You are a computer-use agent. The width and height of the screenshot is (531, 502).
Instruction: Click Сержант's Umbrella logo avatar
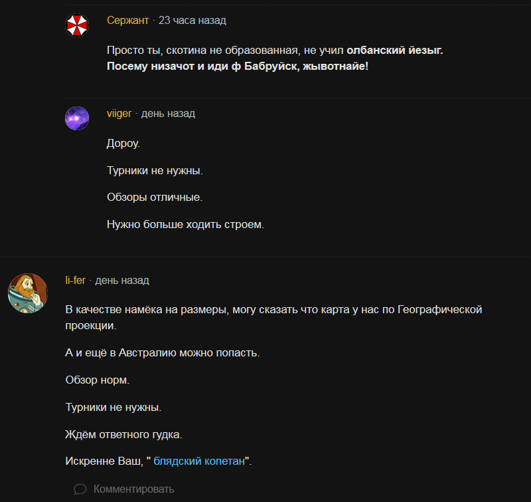[x=77, y=25]
